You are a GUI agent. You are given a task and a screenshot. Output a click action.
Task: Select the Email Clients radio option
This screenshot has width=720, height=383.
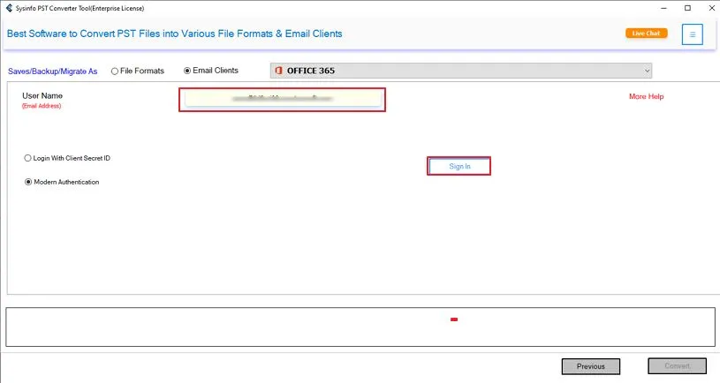click(x=211, y=71)
